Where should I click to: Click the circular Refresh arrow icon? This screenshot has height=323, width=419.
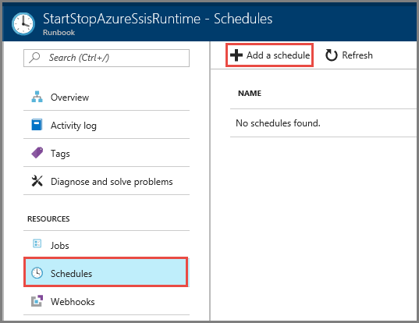[x=331, y=55]
